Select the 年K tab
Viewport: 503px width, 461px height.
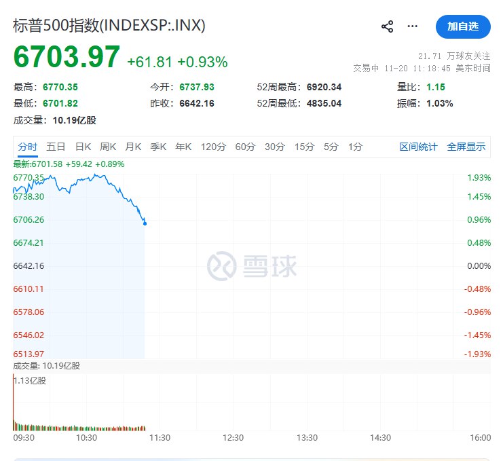(x=183, y=147)
